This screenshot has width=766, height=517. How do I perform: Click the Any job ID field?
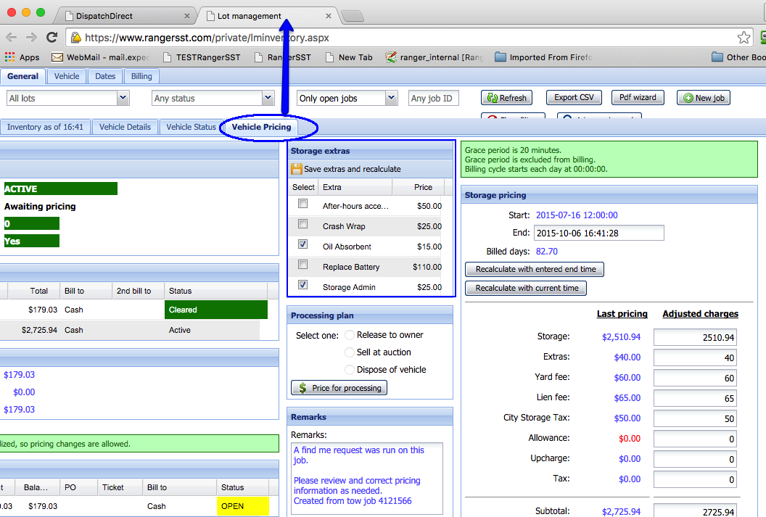pos(433,98)
